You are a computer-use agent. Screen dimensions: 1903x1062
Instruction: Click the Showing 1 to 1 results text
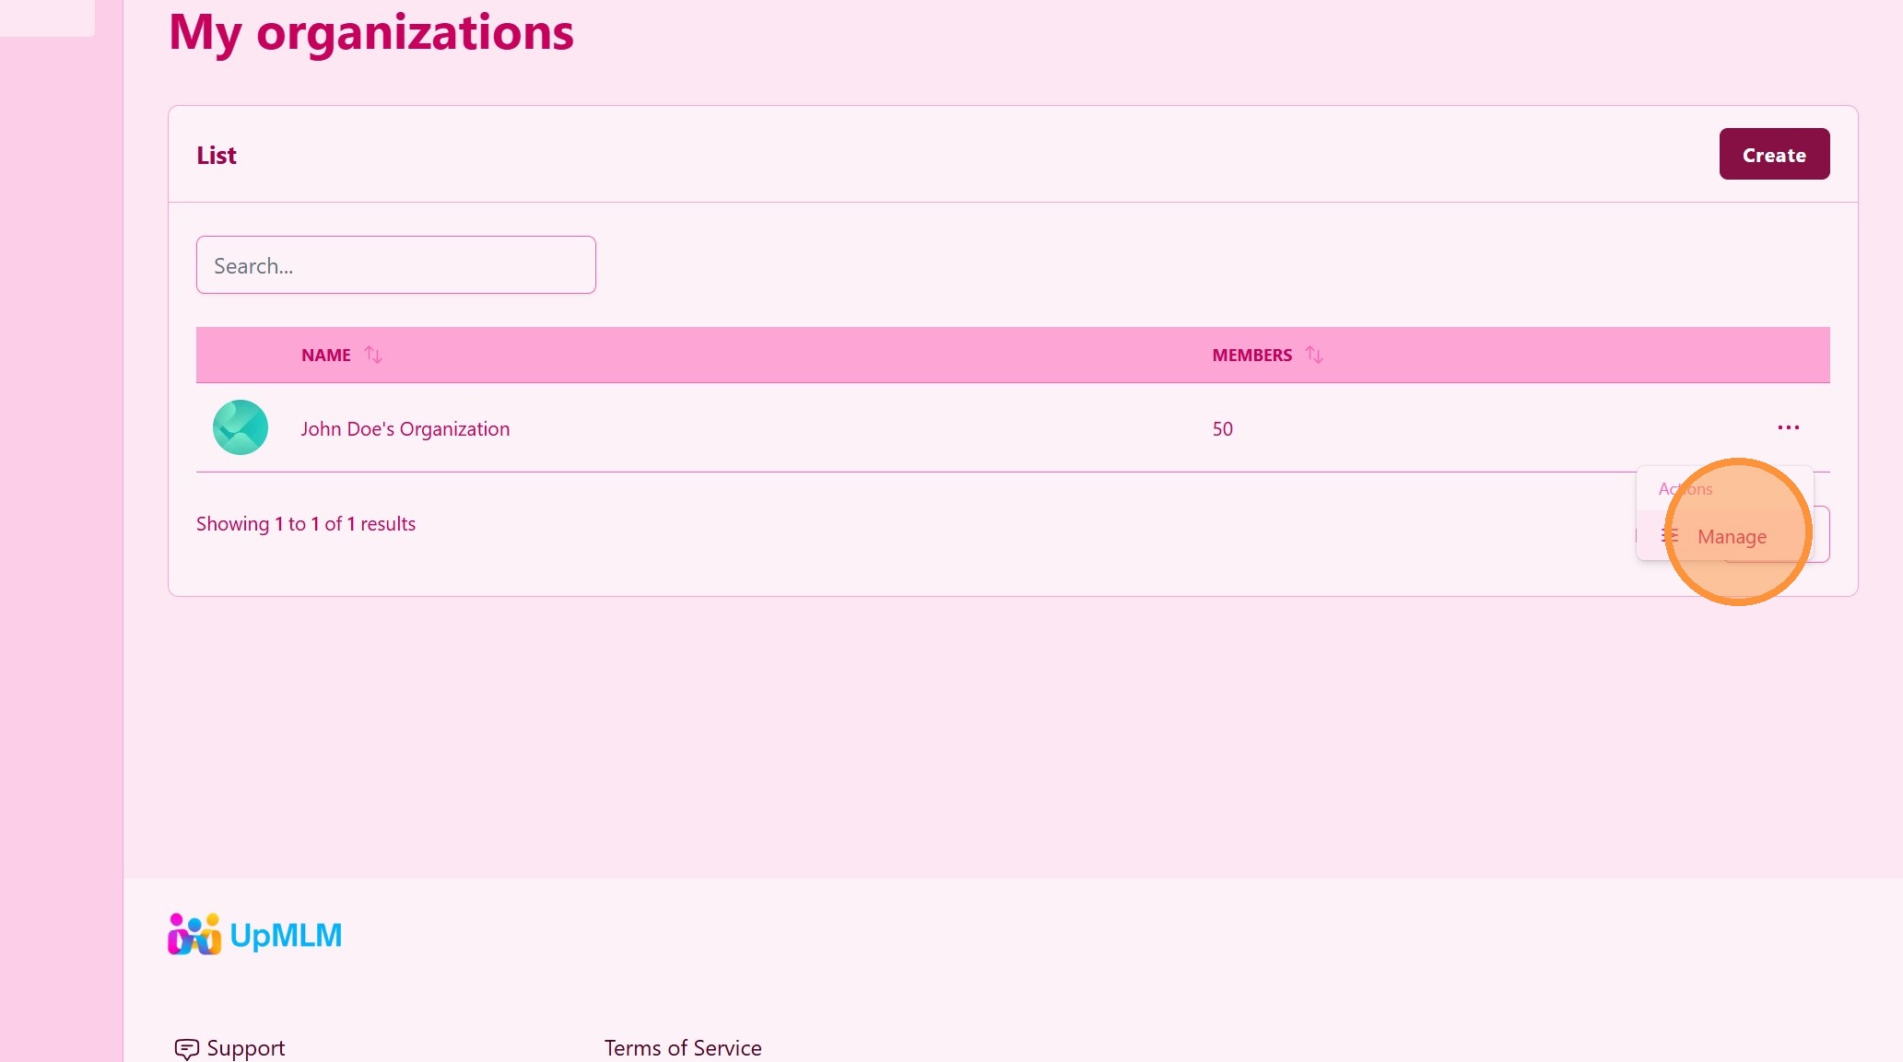tap(306, 524)
